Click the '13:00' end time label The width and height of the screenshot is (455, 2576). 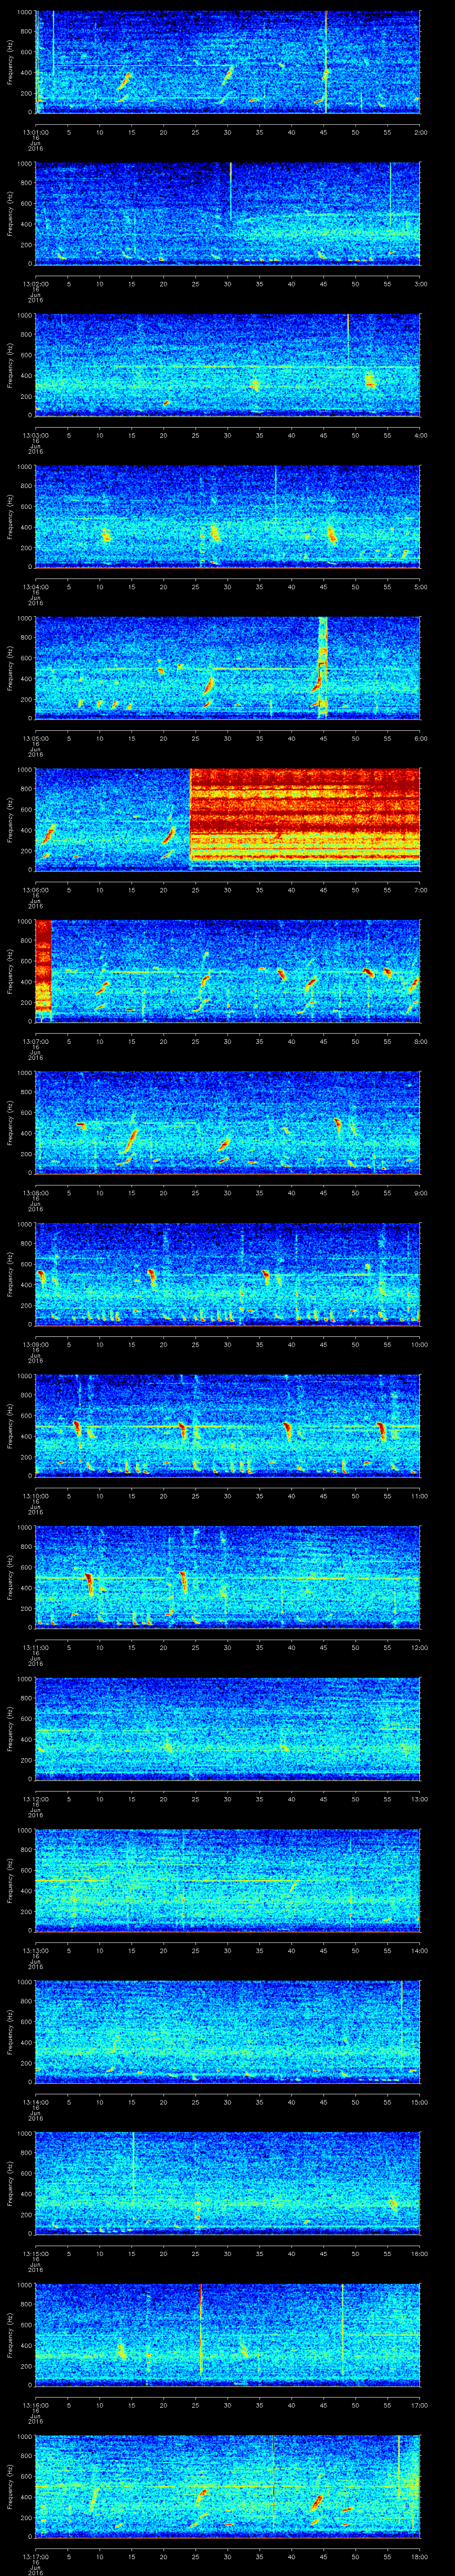(x=419, y=1799)
